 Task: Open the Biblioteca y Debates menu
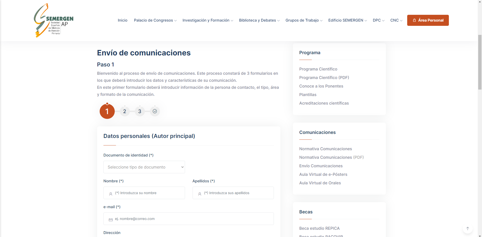[x=259, y=20]
